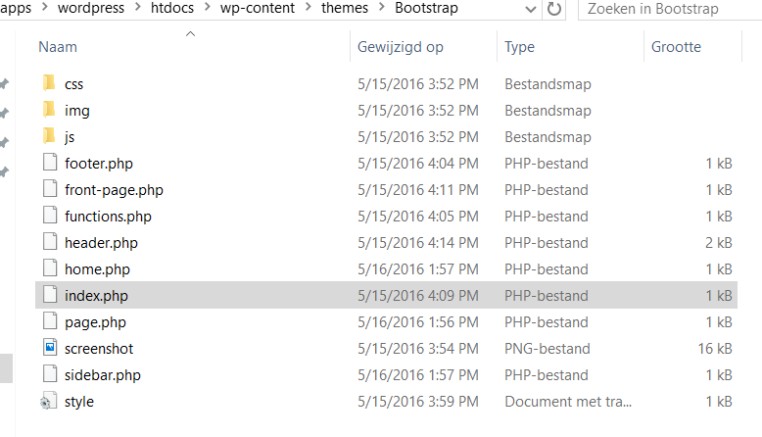Image resolution: width=762 pixels, height=437 pixels.
Task: Click the sidebar.php file icon
Action: pyautogui.click(x=50, y=374)
